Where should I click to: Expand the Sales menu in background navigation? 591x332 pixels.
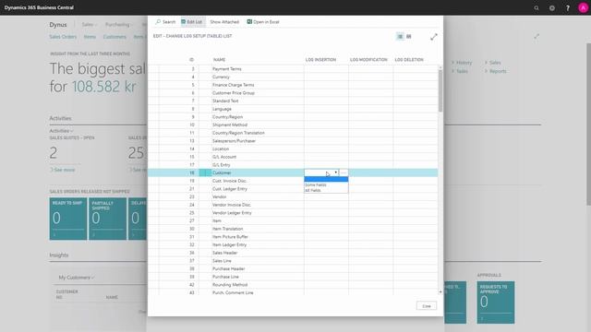coord(90,25)
